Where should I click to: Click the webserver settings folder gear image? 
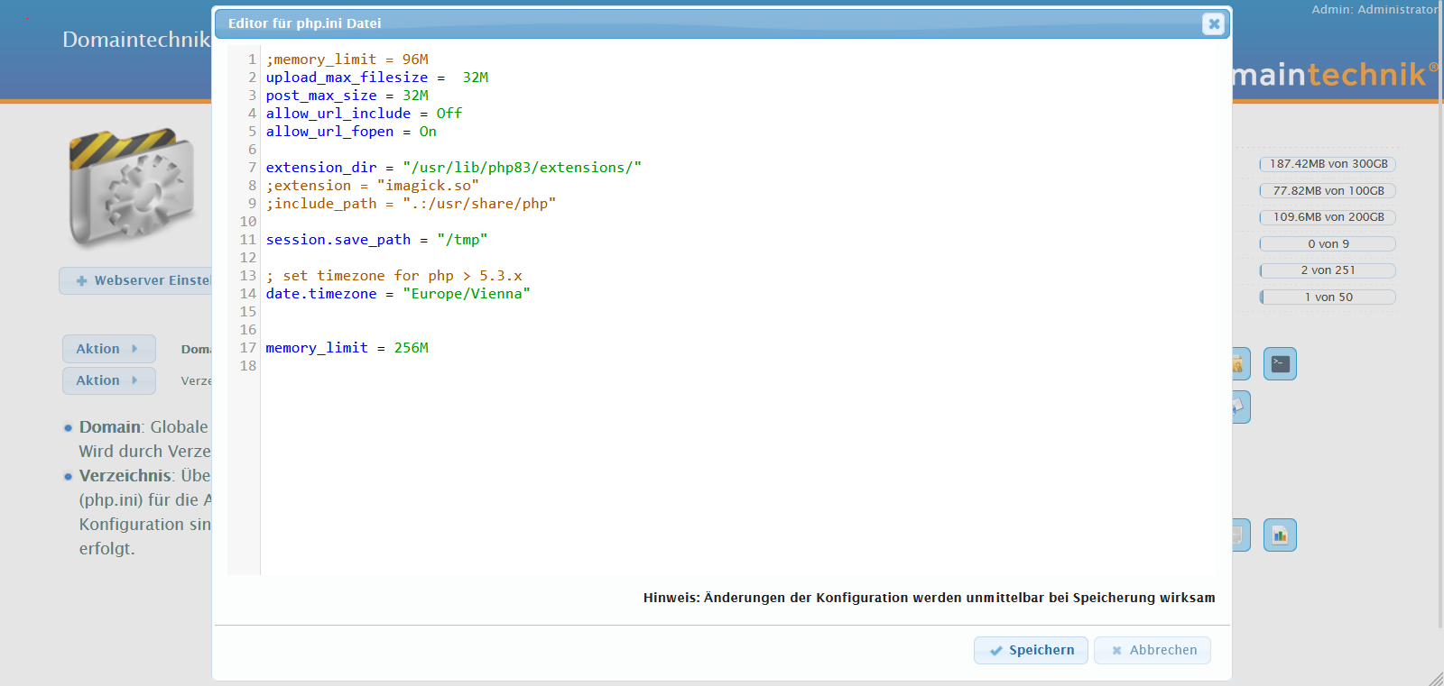click(x=133, y=187)
